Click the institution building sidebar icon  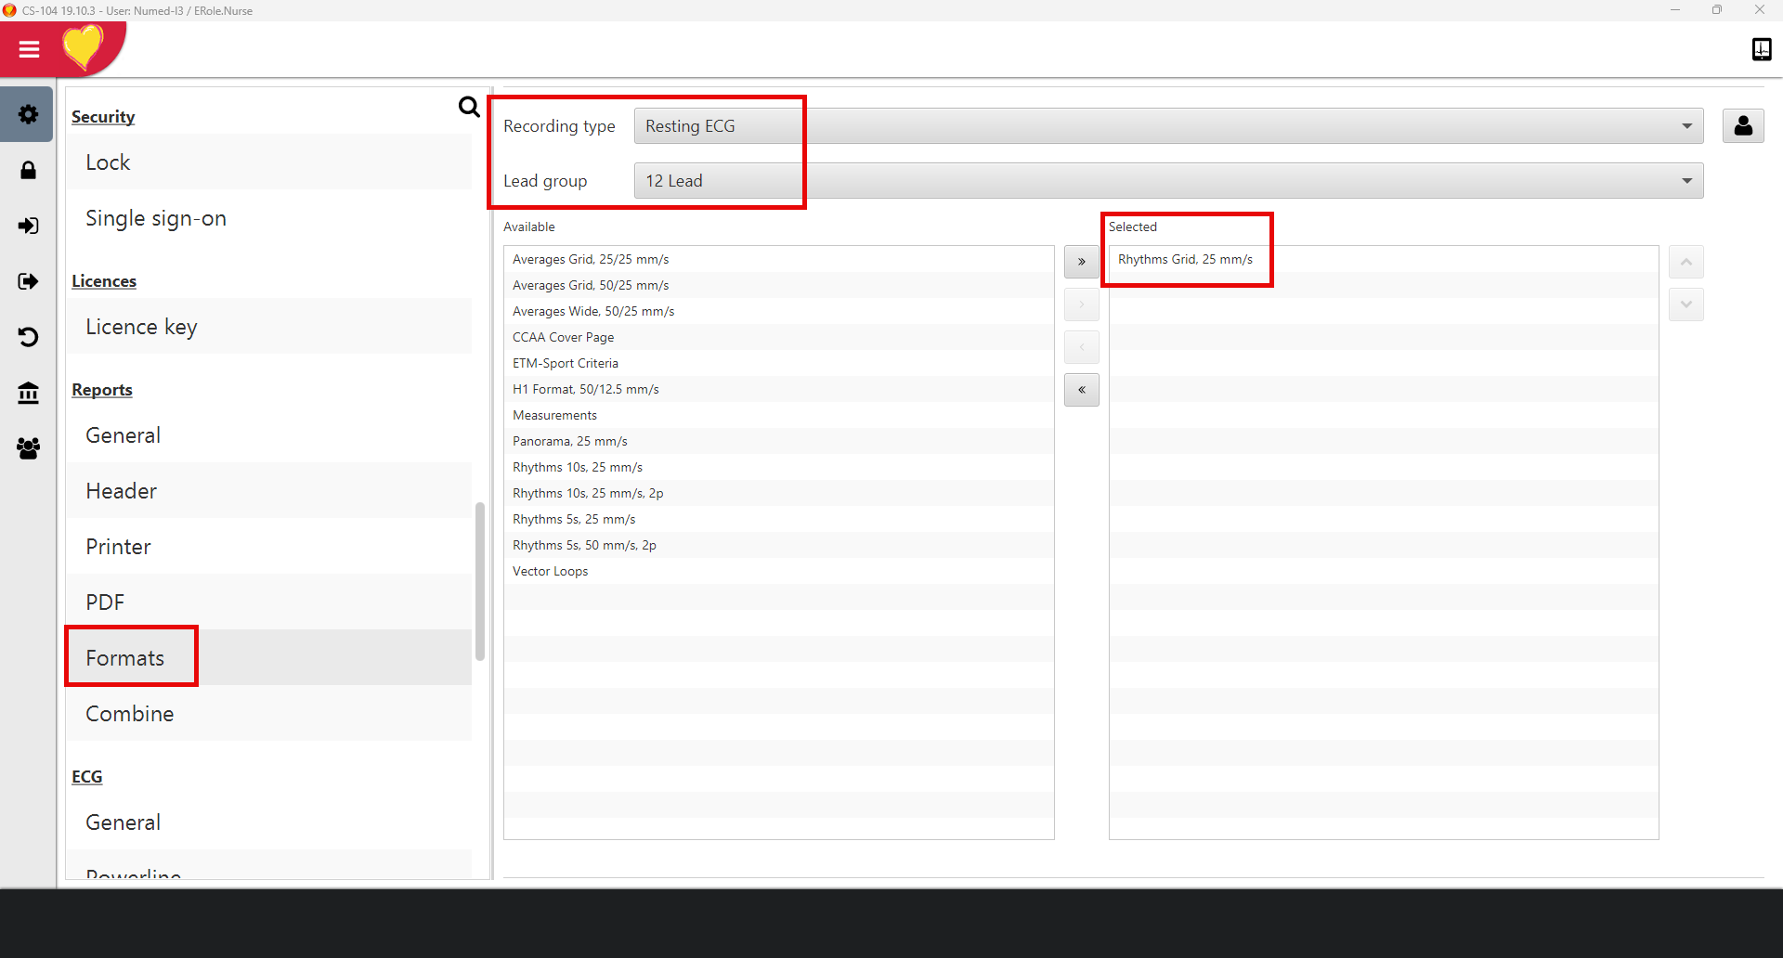28,393
